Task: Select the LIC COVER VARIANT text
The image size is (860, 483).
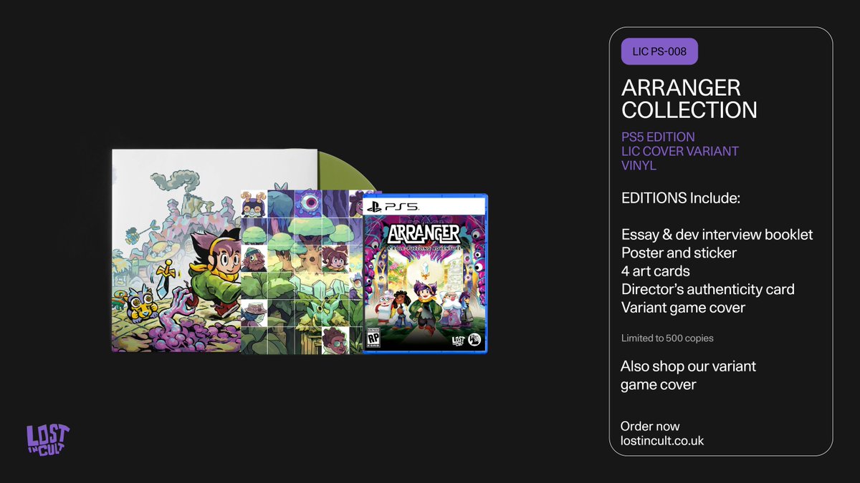Action: 680,151
